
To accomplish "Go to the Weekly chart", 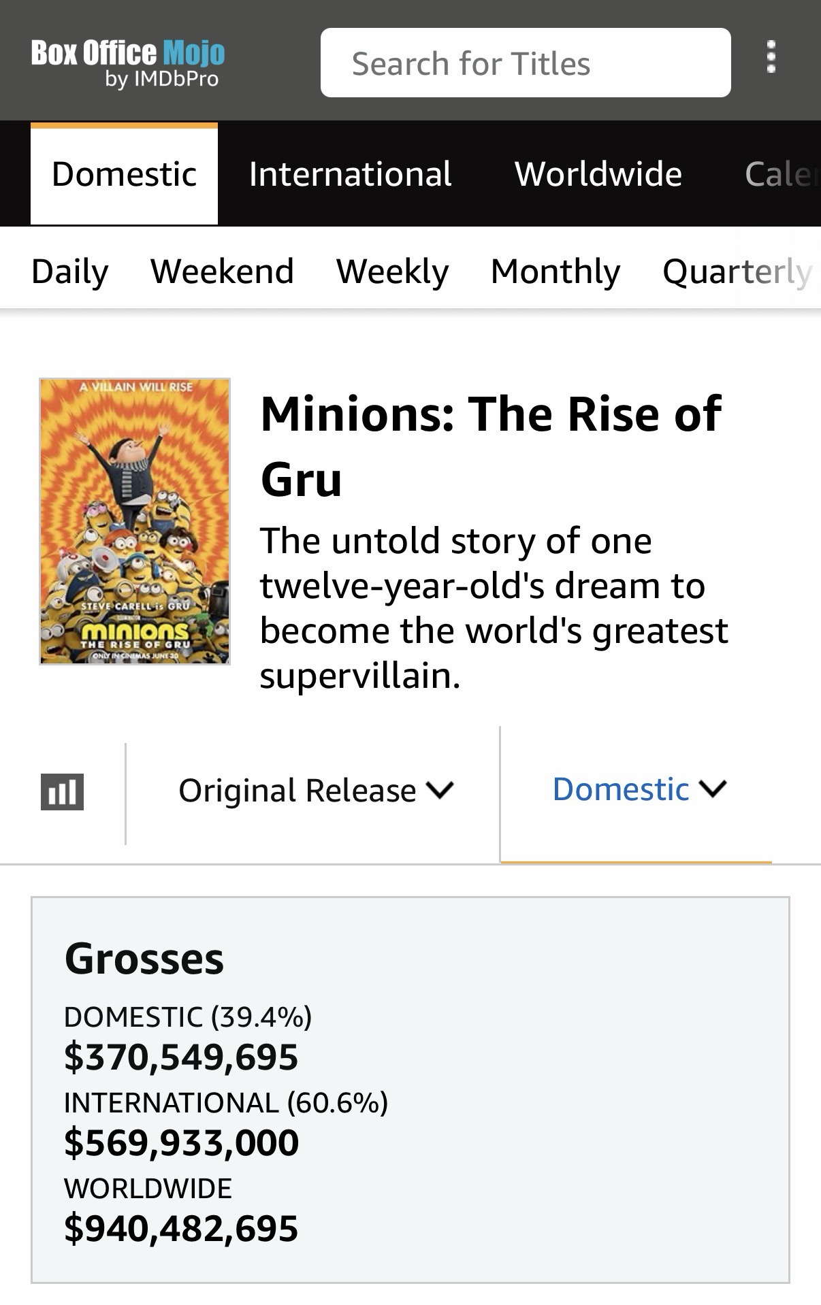I will (x=392, y=271).
